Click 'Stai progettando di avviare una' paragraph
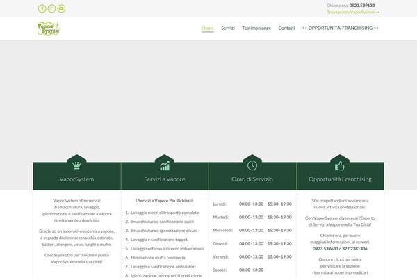 (x=340, y=204)
